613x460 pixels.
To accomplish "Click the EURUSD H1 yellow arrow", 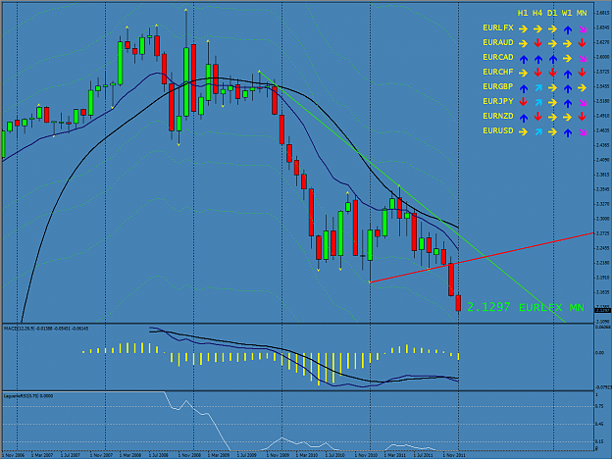I will tap(523, 132).
